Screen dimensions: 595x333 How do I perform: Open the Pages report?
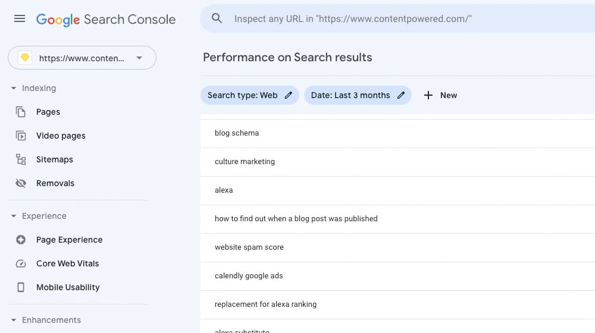pyautogui.click(x=48, y=112)
